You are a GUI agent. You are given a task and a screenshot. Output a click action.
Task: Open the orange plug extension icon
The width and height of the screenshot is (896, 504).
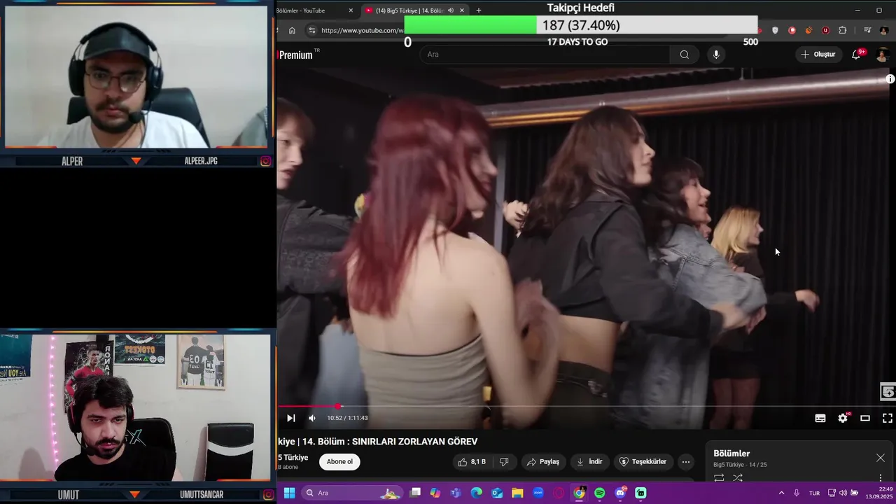(808, 30)
